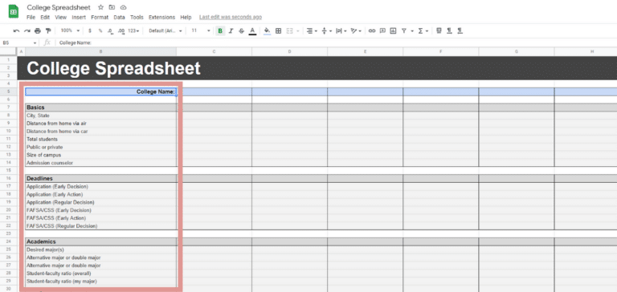Click the print icon
Screen dimensions: 617x292
(38, 30)
